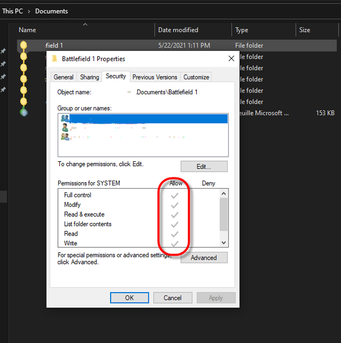Click This PC in the breadcrumb
Viewport: 341px width, 343px height.
click(x=13, y=11)
